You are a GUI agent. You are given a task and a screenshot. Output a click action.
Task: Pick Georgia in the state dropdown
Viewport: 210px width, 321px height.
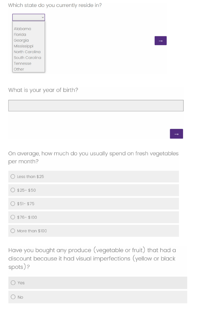(21, 40)
